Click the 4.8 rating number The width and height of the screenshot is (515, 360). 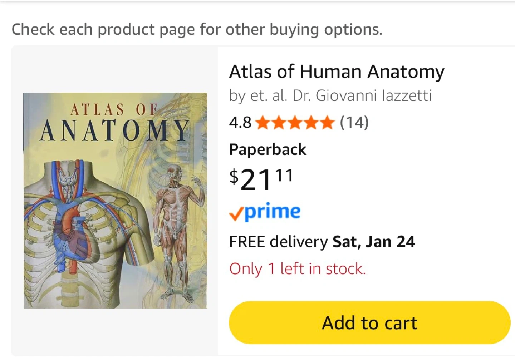coord(240,123)
